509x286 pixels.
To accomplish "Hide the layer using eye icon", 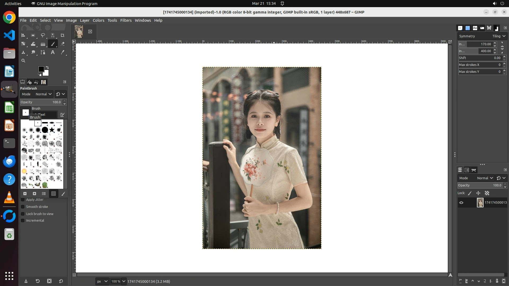I will (461, 203).
